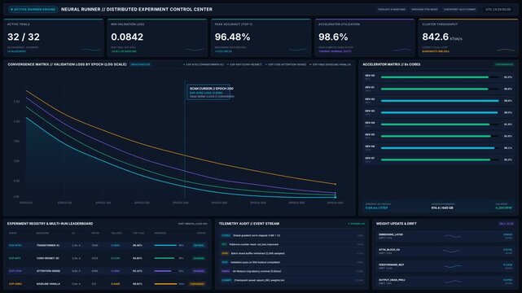
Task: Select the OUTPUT_HEAD_PROJ drift row
Action: [x=445, y=282]
